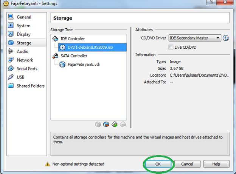Click the Help button
This screenshot has height=174, width=236.
pyautogui.click(x=216, y=164)
